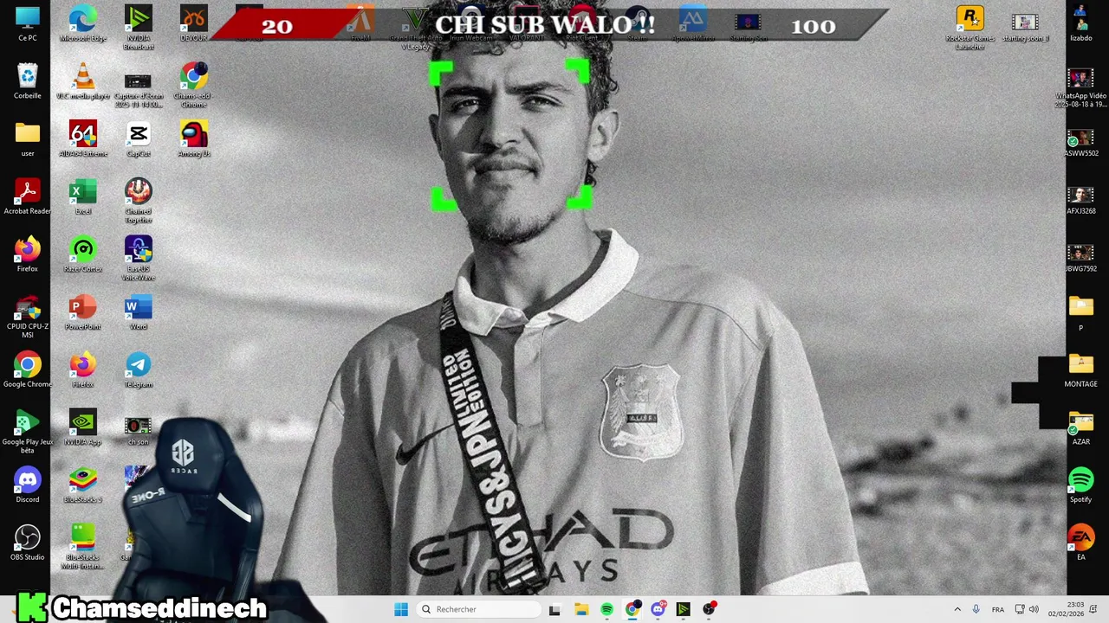Open the NVIDIA Broadcast shortcut
This screenshot has width=1109, height=623.
[139, 27]
